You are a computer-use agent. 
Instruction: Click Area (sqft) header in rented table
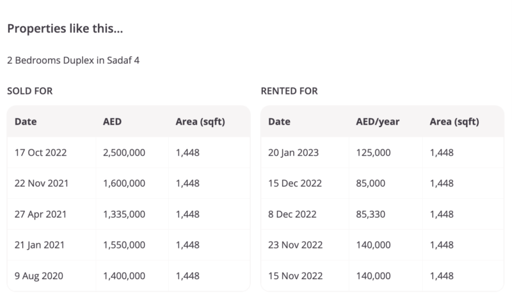[x=454, y=121]
